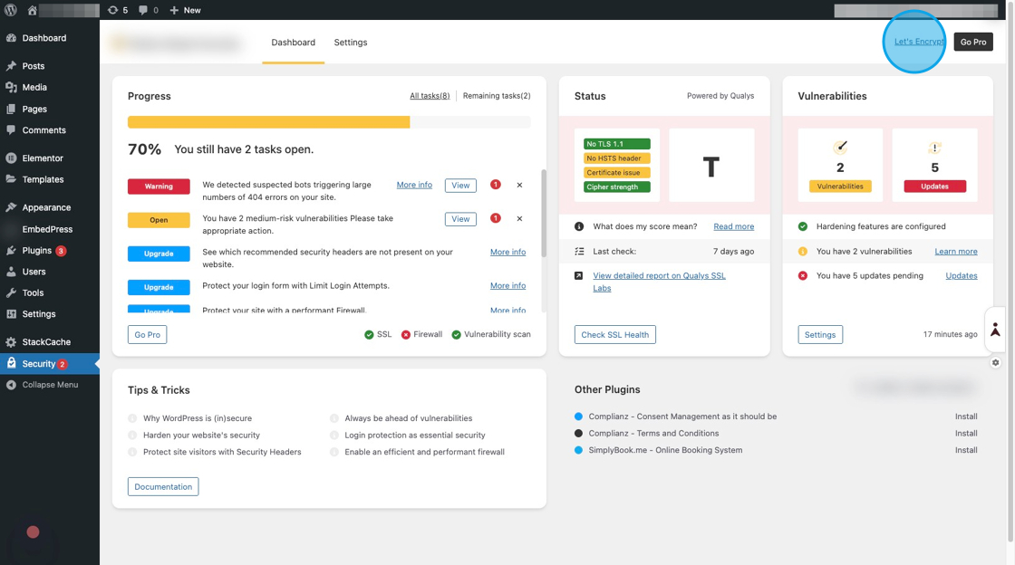Screen dimensions: 1015x565
Task: View the suspected bots warning details
Action: (x=460, y=186)
